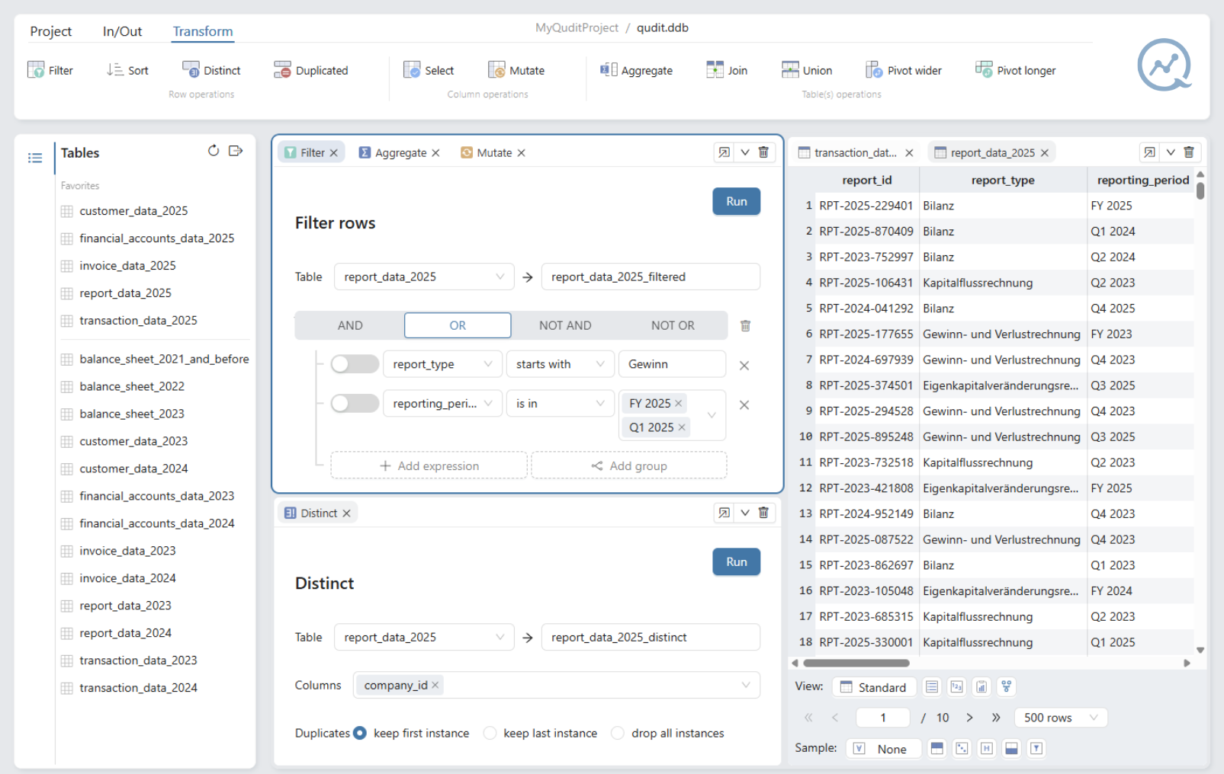Expand the 500 rows page size dropdown
Screen dimensions: 1224x774
1061,718
